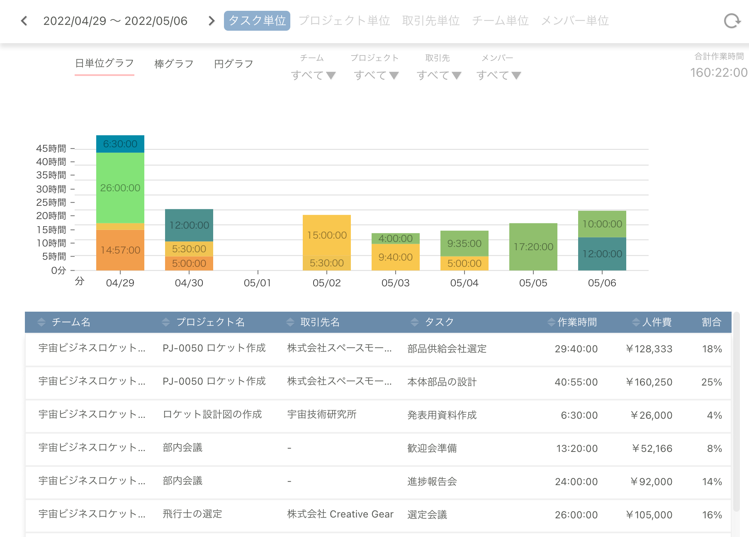The height and width of the screenshot is (537, 749).
Task: Sort by 人件費 column sort icon
Action: click(x=636, y=322)
